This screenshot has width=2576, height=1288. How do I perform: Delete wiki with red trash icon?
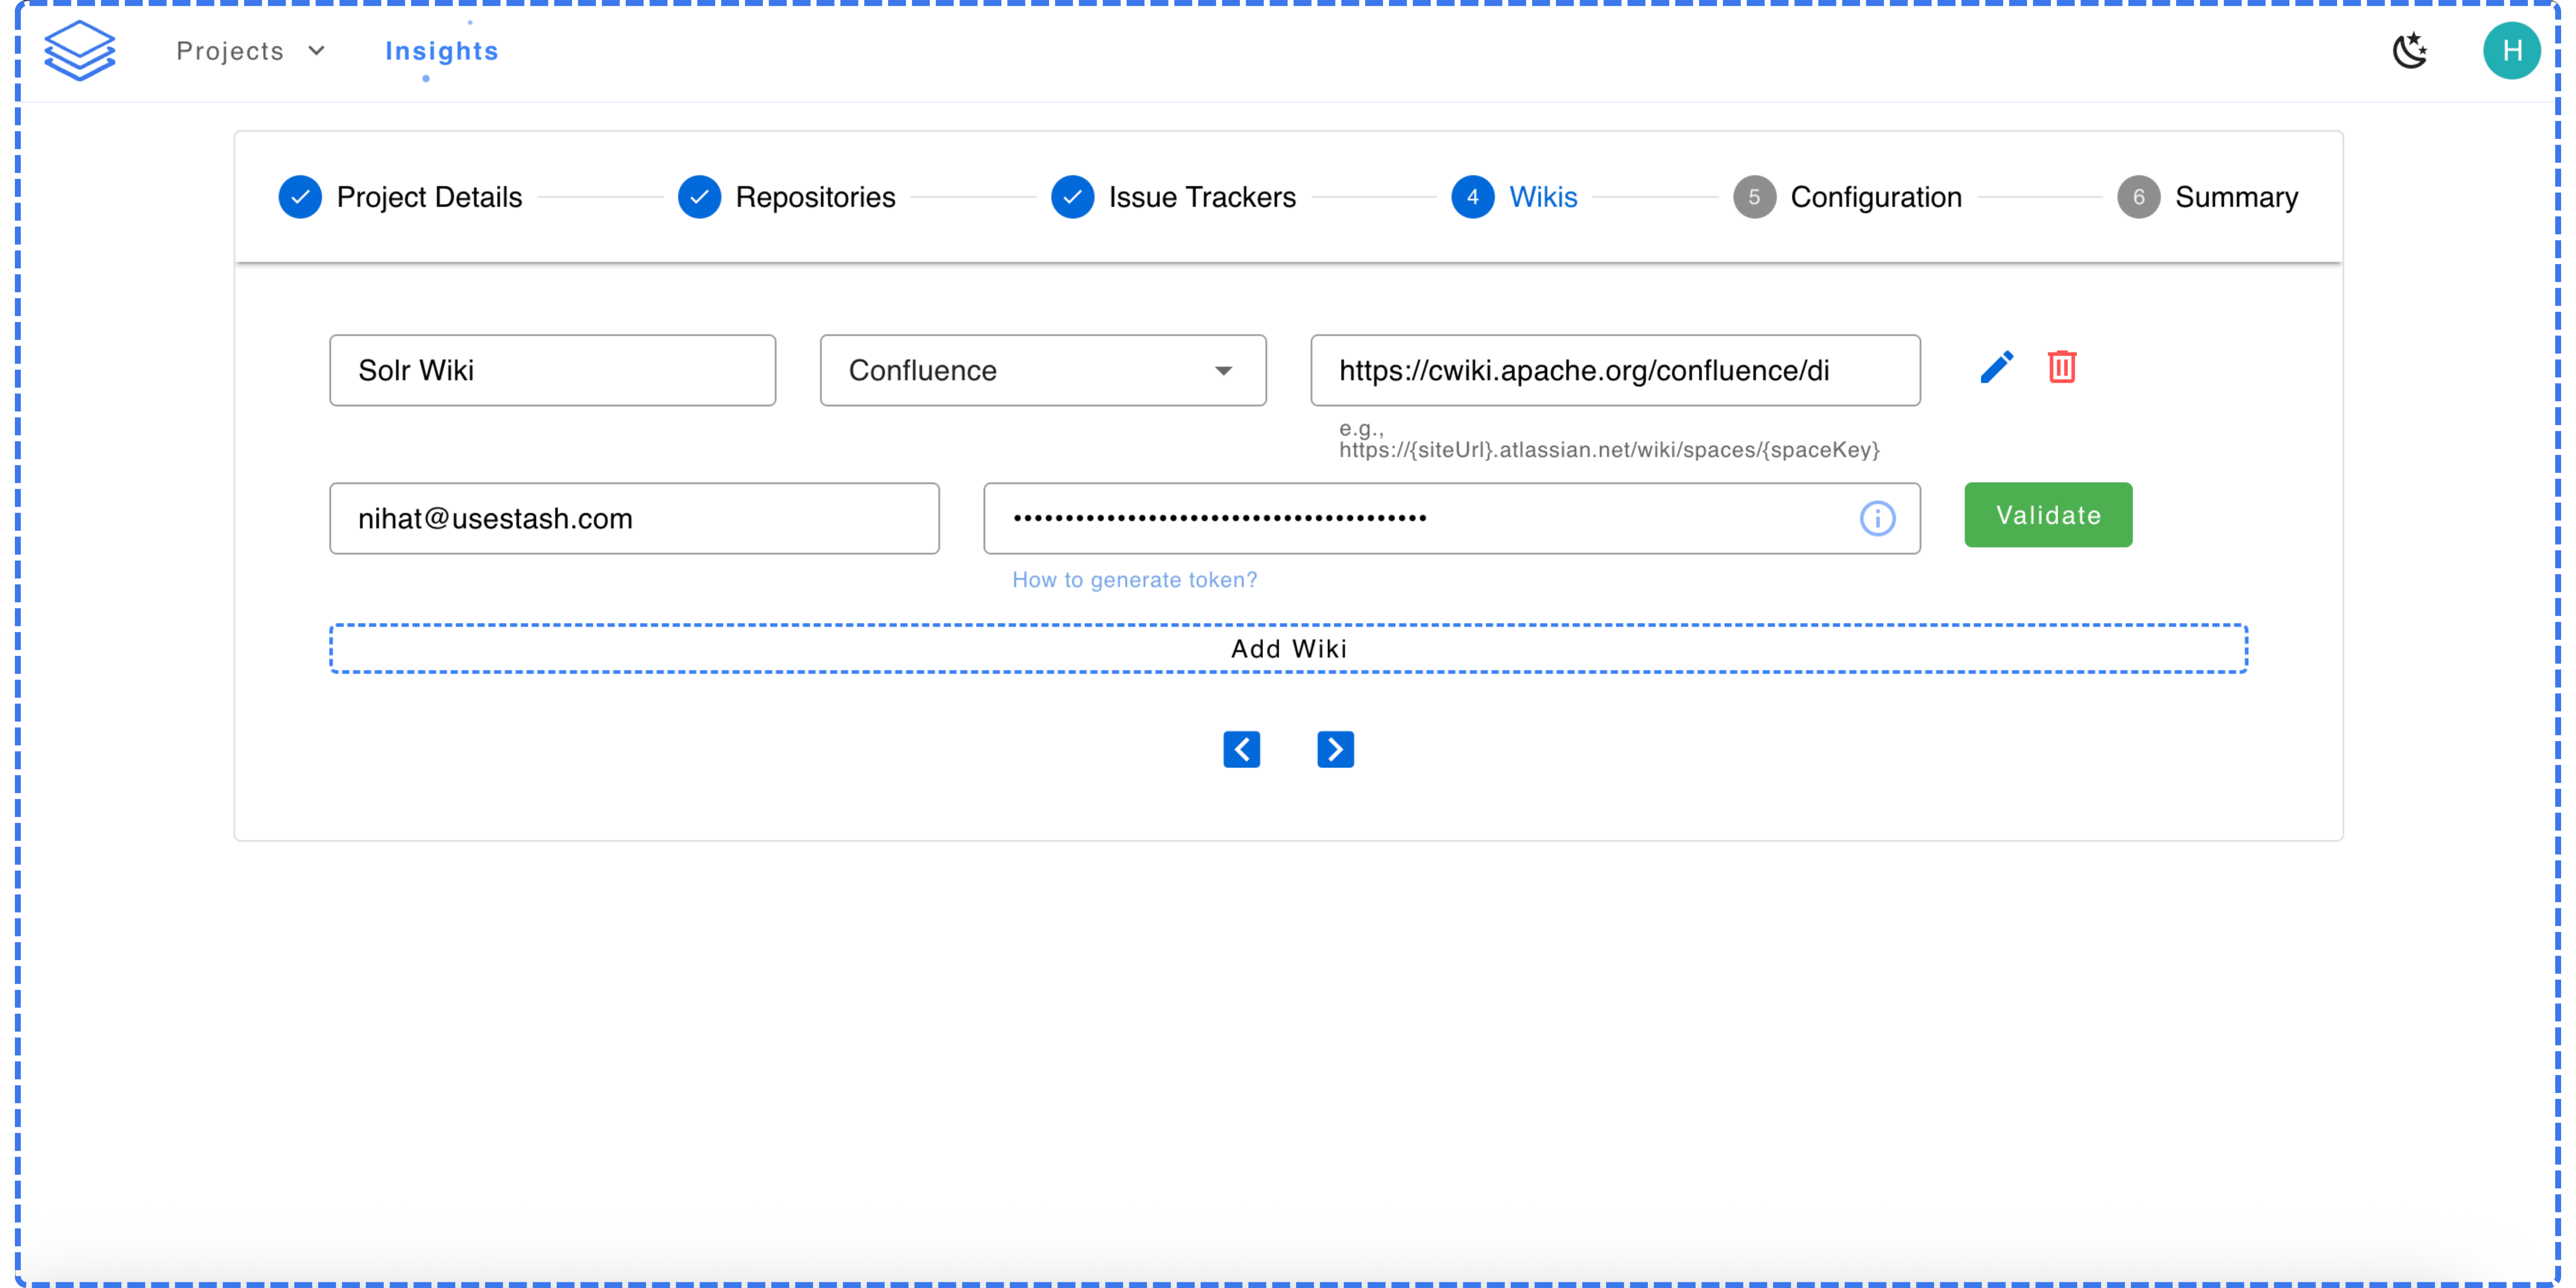(2062, 367)
